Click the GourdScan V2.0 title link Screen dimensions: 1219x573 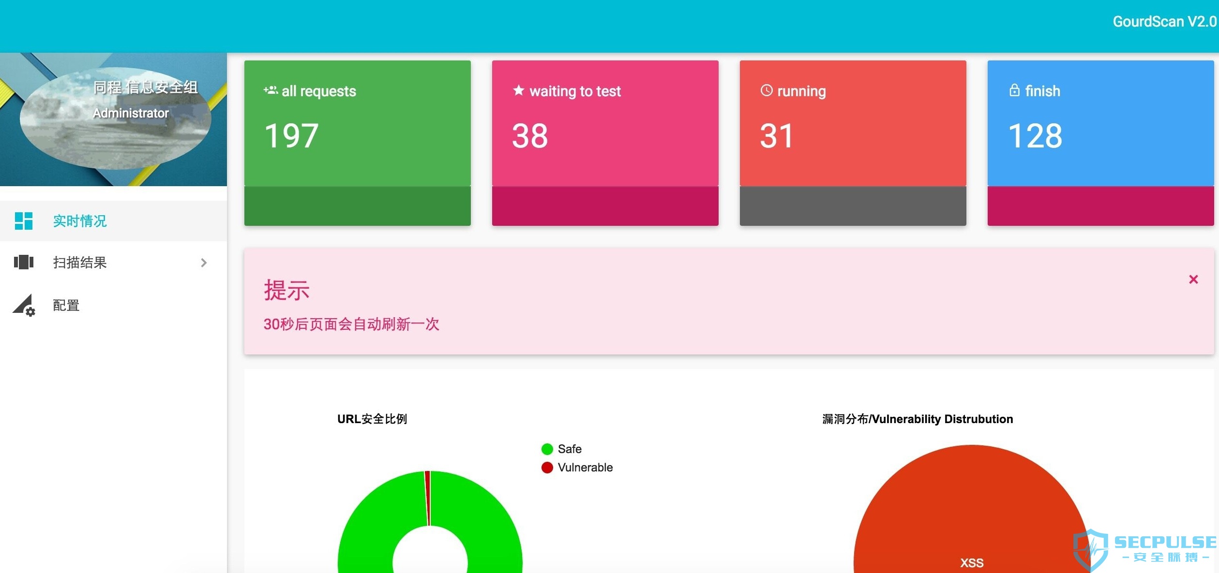point(1164,22)
